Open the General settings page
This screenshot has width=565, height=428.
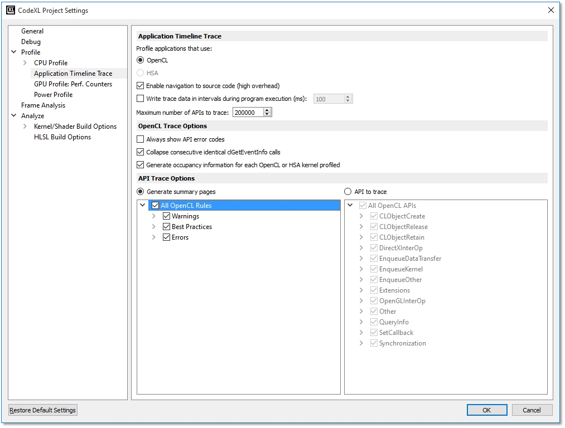coord(32,31)
